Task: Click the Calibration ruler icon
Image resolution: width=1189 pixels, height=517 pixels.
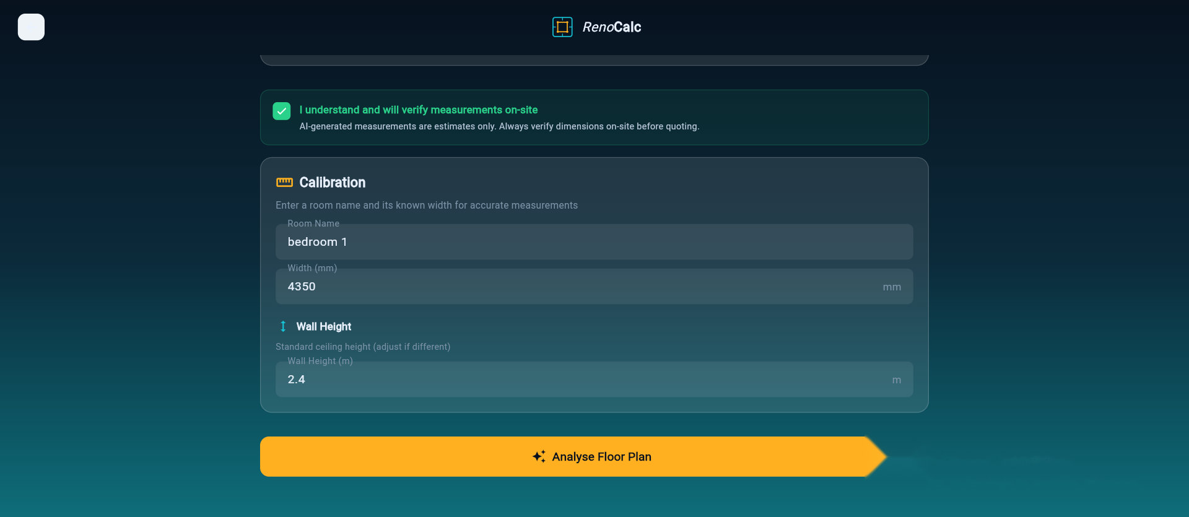Action: pos(284,182)
